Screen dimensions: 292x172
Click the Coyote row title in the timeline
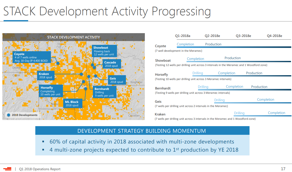coord(160,46)
